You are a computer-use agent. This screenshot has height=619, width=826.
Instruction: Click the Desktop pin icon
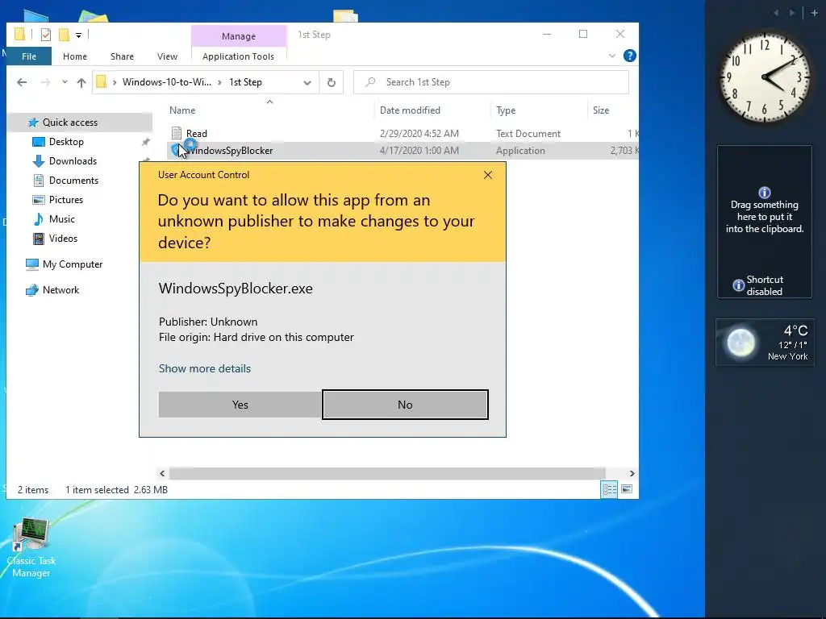point(145,142)
